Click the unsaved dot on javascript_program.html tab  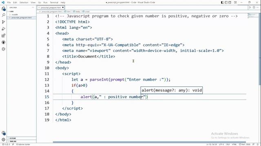point(63,8)
